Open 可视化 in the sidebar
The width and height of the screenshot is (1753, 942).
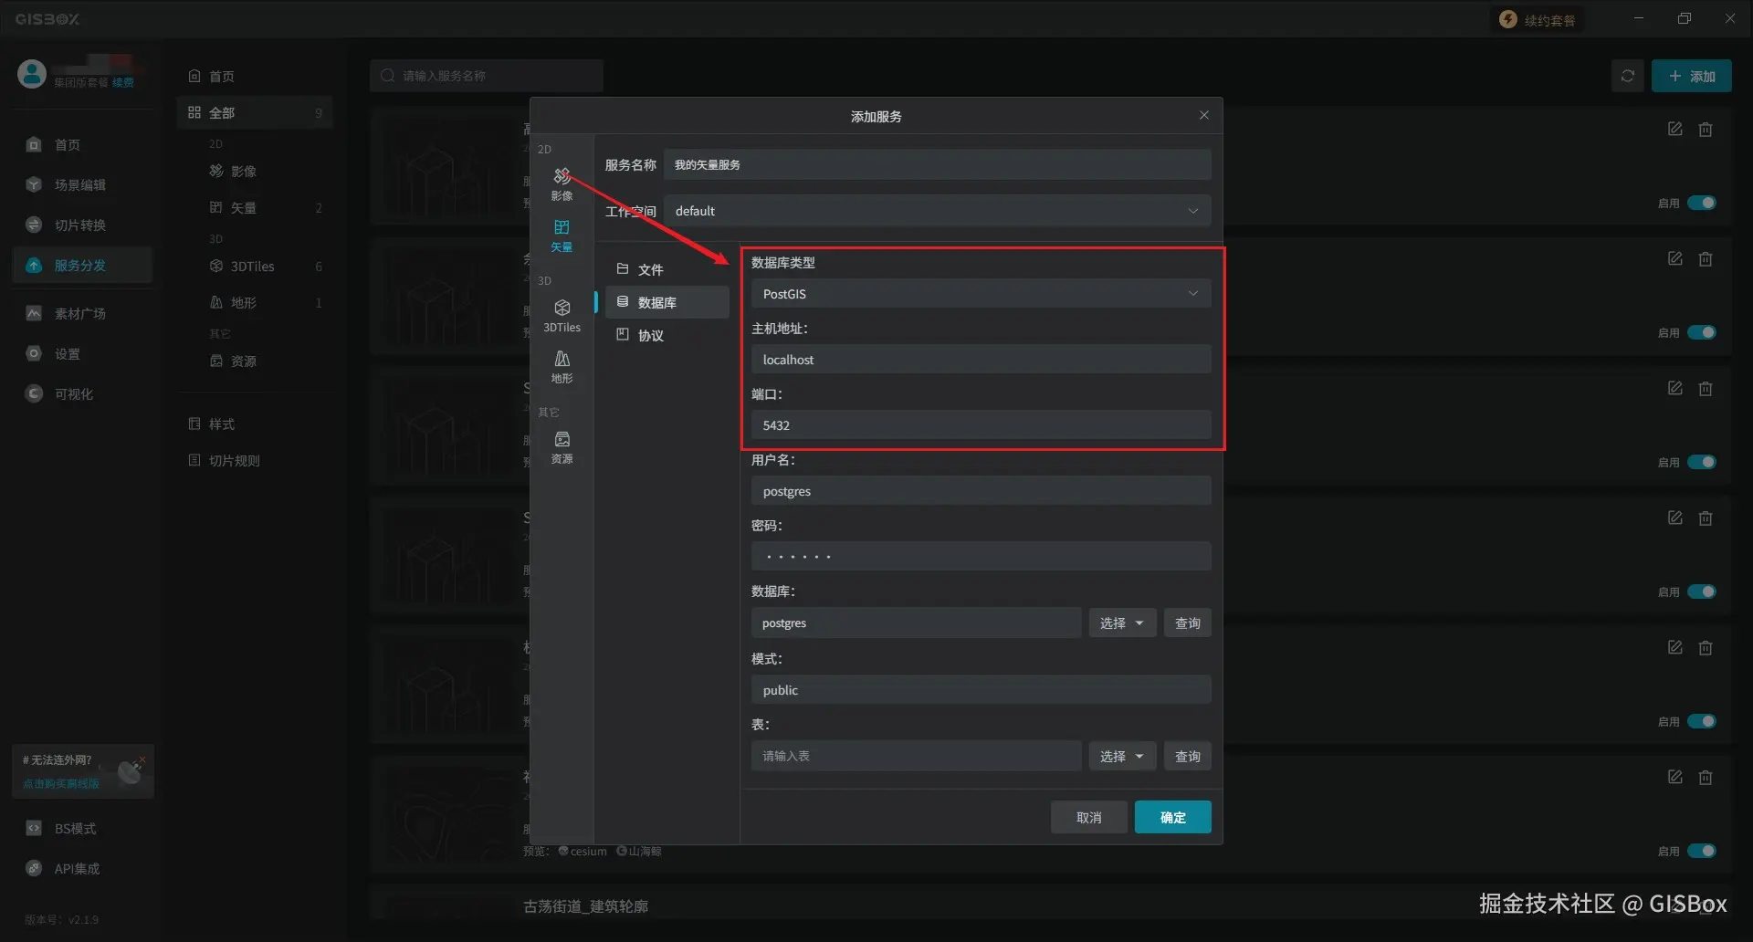coord(82,393)
